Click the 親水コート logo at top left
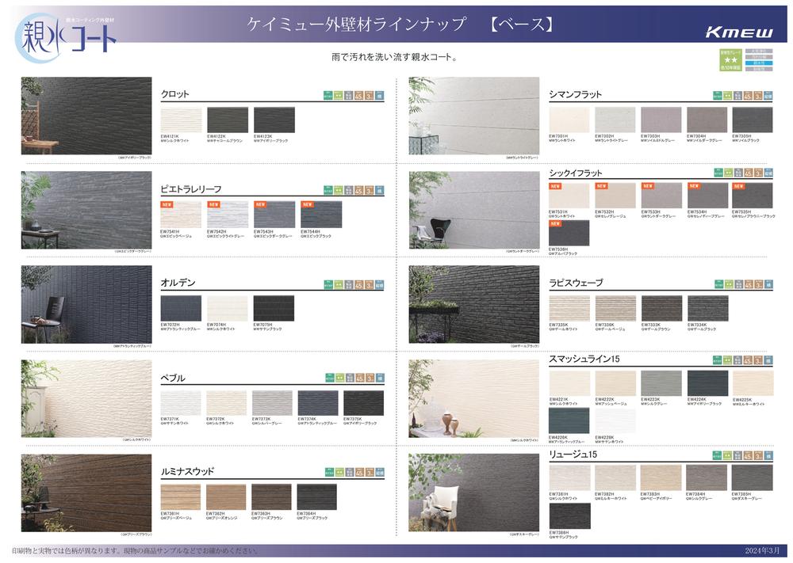Image resolution: width=793 pixels, height=563 pixels. click(66, 37)
